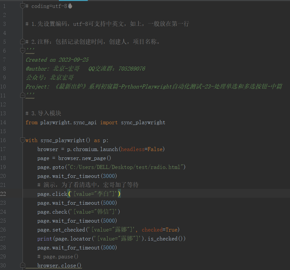
Task: Click the '@author: 北京-宏哥' text
Action: [x=53, y=69]
